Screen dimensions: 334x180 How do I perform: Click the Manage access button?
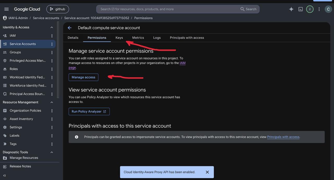pyautogui.click(x=83, y=77)
